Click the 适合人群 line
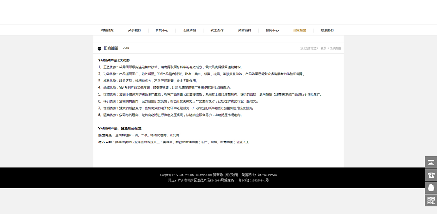The height and width of the screenshot is (214, 437). [x=174, y=142]
